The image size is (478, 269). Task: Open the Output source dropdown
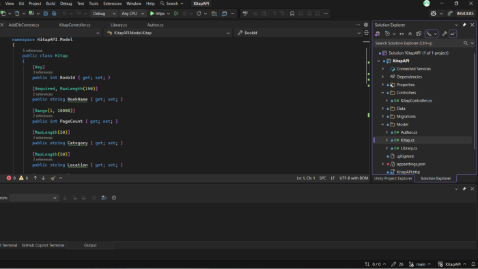coord(33,198)
